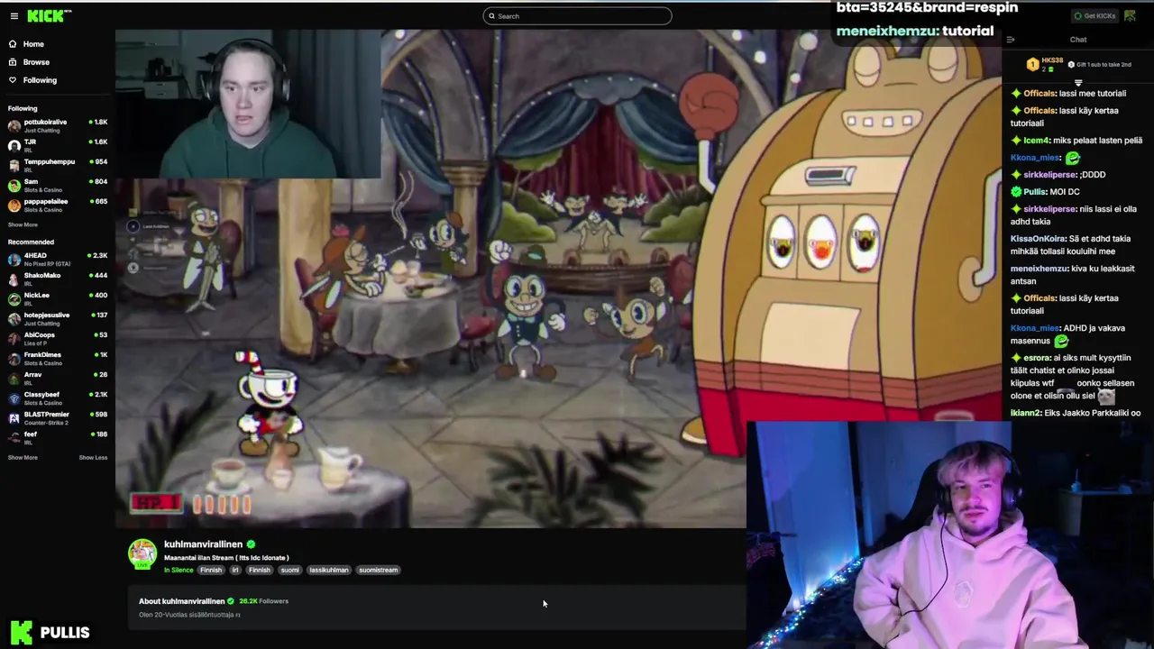Click 26.2K Followers count
Viewport: 1154px width, 649px height.
[263, 601]
